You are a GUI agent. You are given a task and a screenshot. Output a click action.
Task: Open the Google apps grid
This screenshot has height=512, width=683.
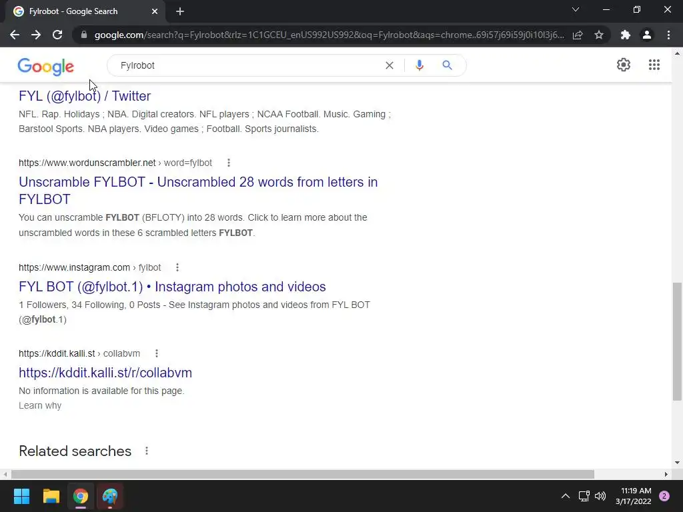[654, 65]
